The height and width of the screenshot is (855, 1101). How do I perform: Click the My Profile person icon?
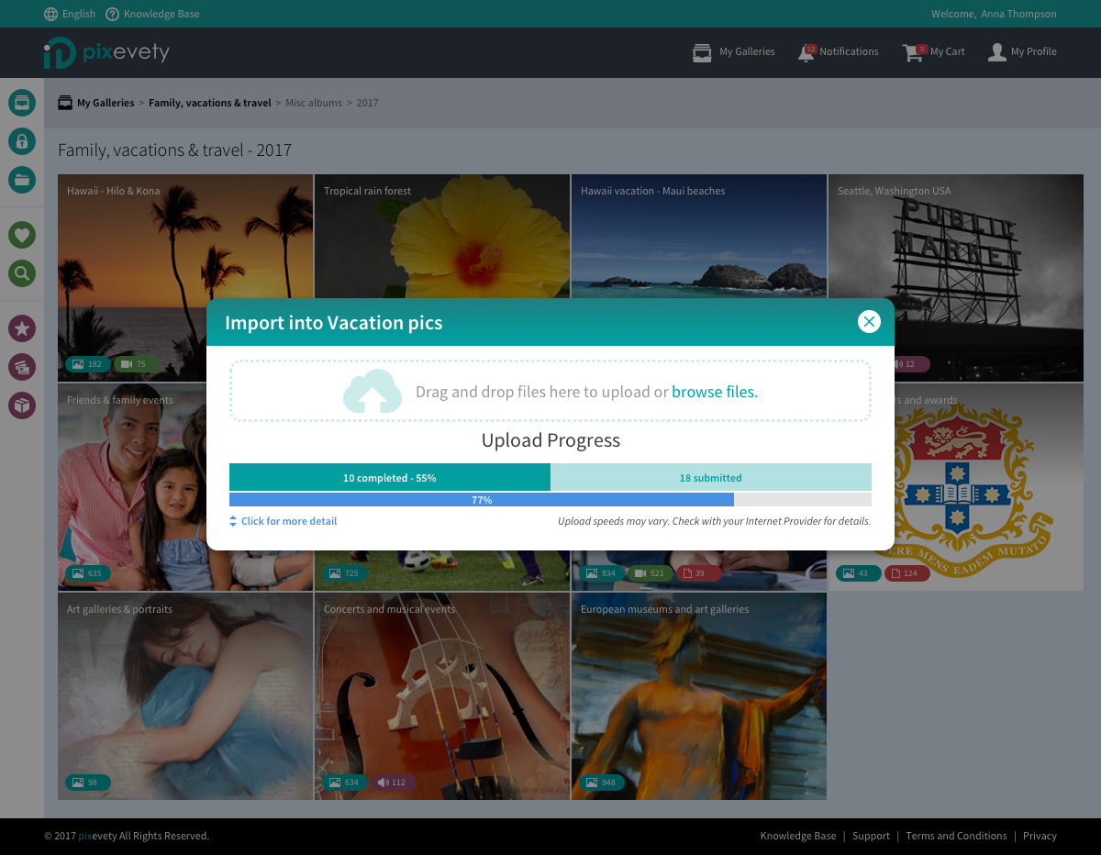[997, 52]
